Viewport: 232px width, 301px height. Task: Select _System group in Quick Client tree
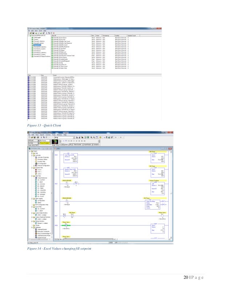pyautogui.click(x=36, y=39)
